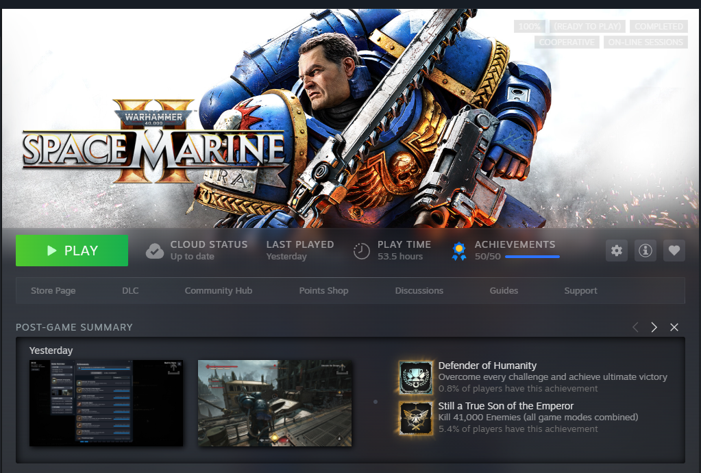Click the green PLAY button
The height and width of the screenshot is (473, 701).
coord(72,251)
